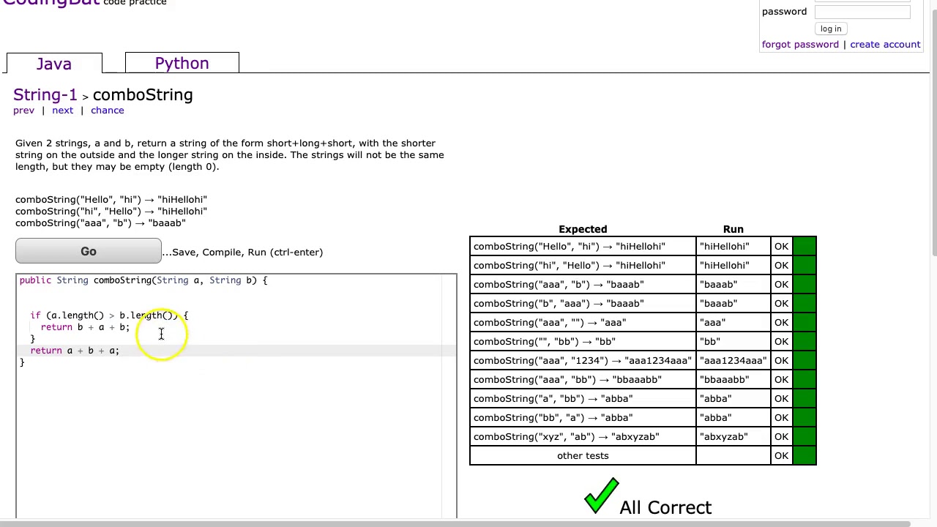The height and width of the screenshot is (527, 937).
Task: Select the comboString("aaa", "1234") expected cell
Action: click(x=583, y=361)
